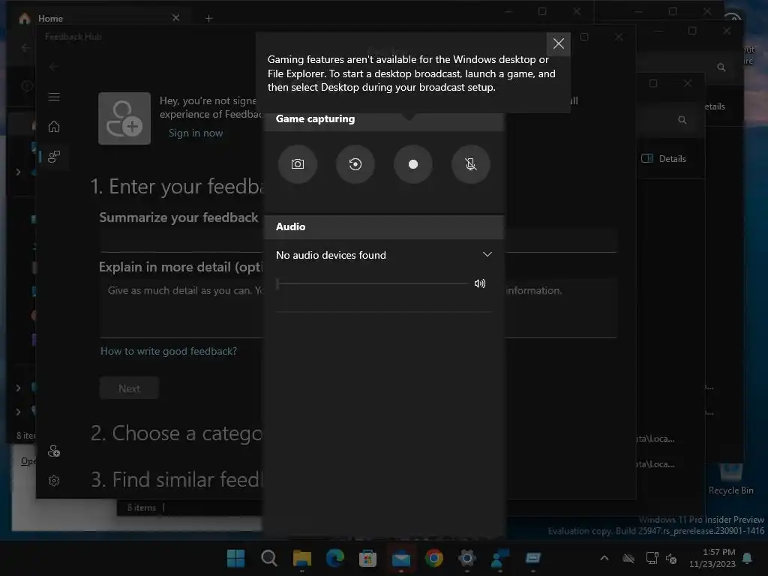Click the 'Explain in more detail' text area

[358, 307]
